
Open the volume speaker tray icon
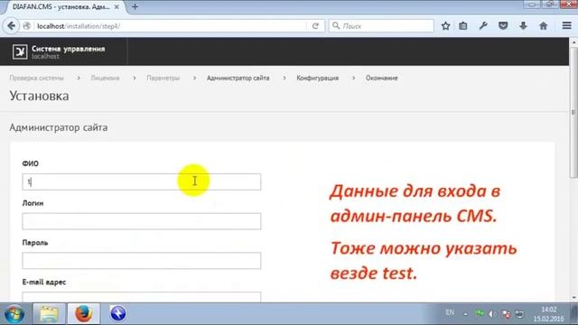click(x=492, y=314)
